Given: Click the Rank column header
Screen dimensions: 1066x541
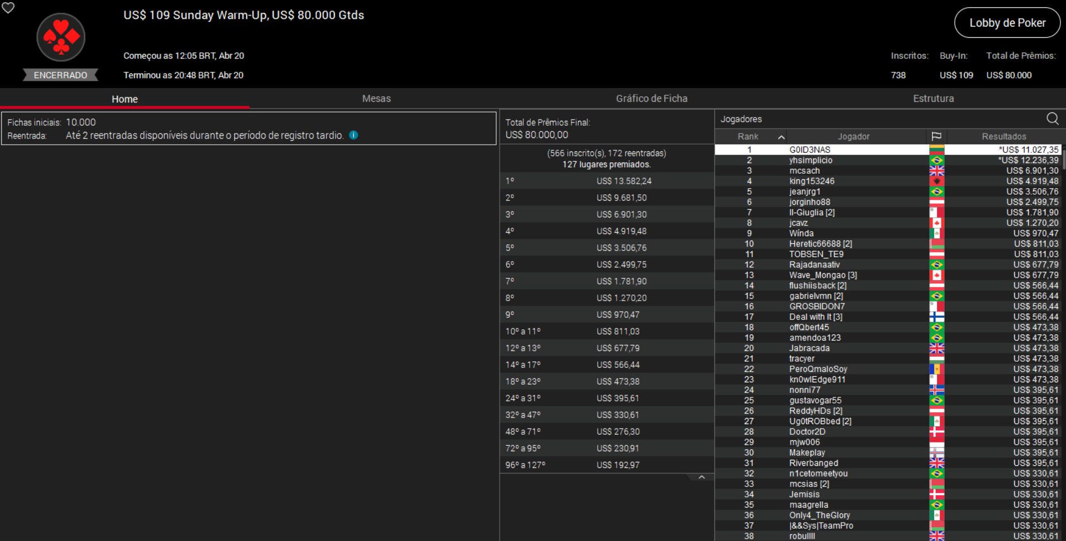Looking at the screenshot, I should 748,136.
